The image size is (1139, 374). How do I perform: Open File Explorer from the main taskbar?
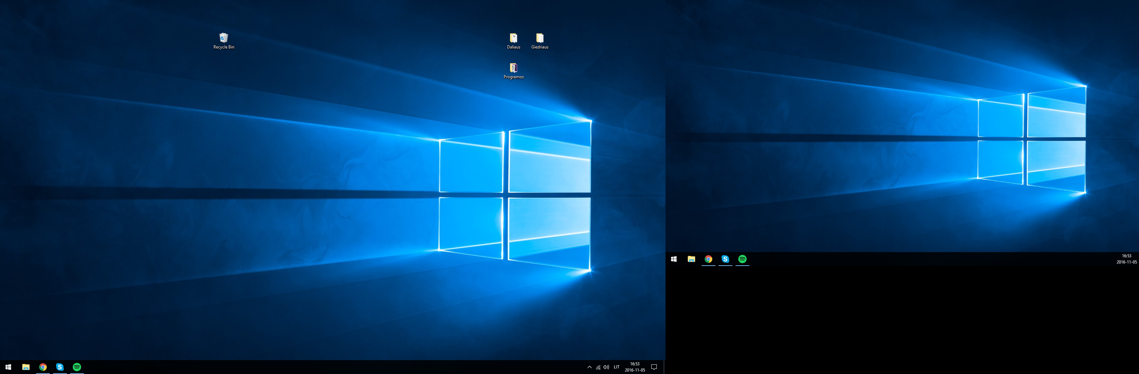[x=26, y=367]
